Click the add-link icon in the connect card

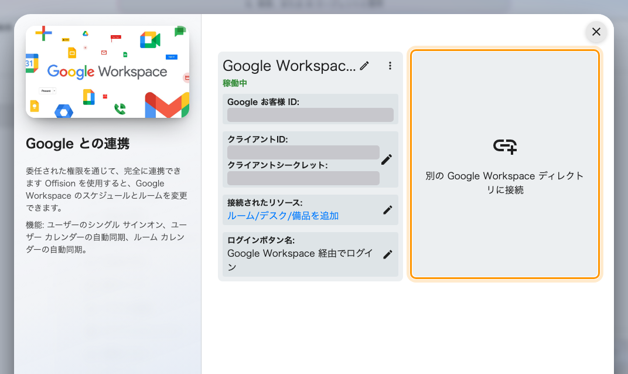[504, 147]
